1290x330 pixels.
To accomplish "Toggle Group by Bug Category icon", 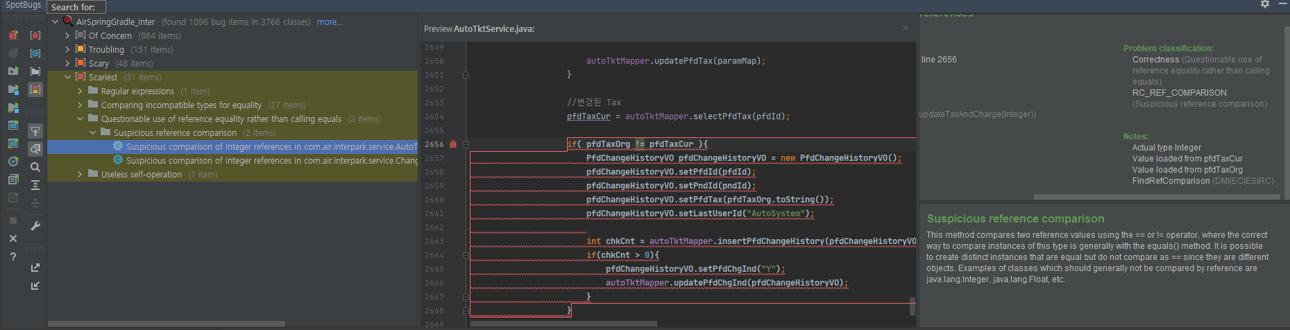I will (x=35, y=35).
